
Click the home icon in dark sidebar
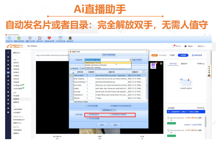[x=8, y=57]
